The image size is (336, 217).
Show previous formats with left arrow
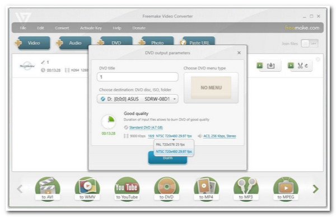(x=20, y=188)
